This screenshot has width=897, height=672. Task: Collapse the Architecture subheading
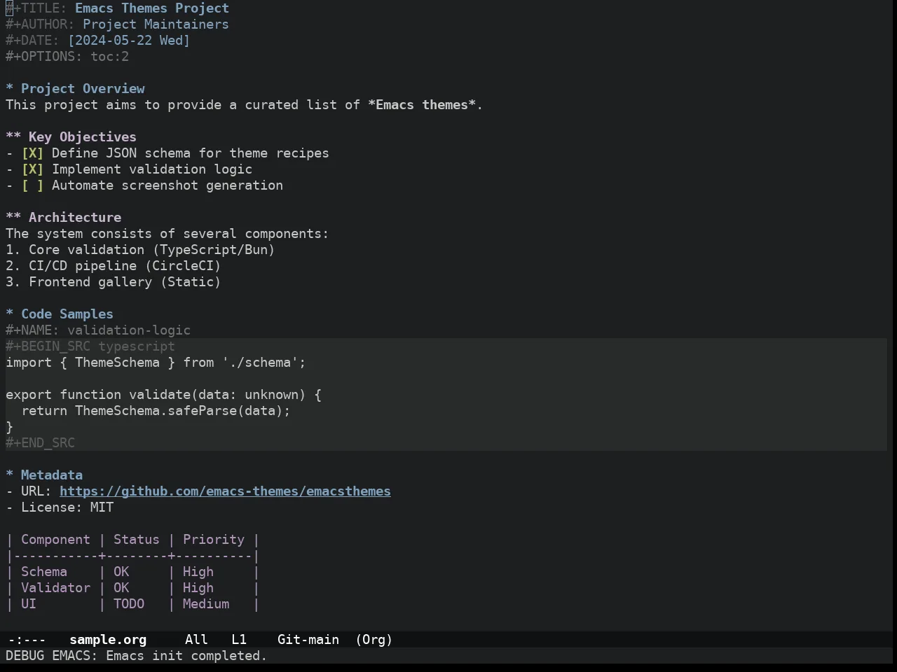point(63,218)
